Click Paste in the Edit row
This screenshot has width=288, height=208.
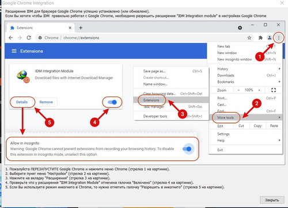click(274, 126)
